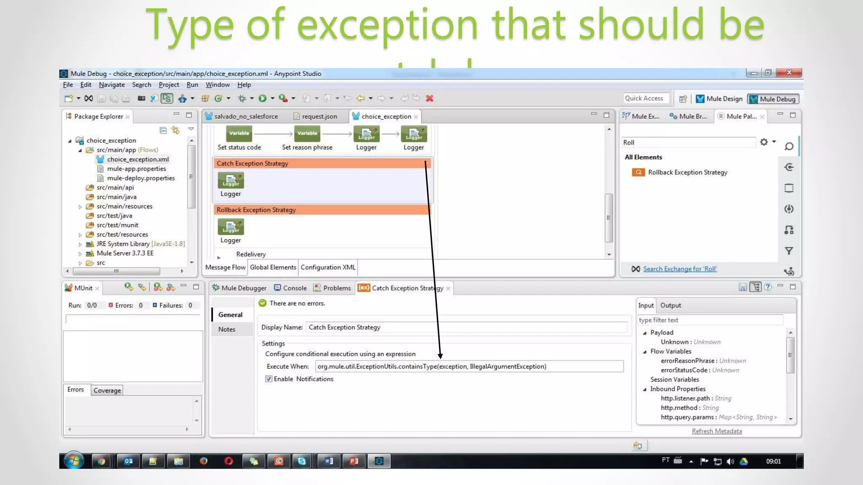Switch to the Console tab
Image resolution: width=863 pixels, height=485 pixels.
point(290,288)
